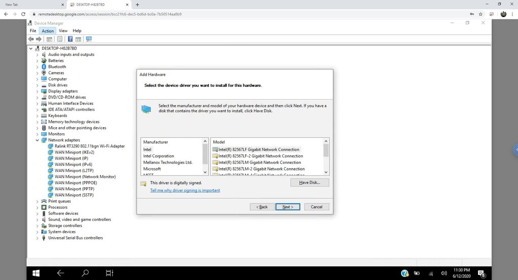Select Microsoft in Manufacturer list
The image size is (518, 280).
pyautogui.click(x=152, y=169)
